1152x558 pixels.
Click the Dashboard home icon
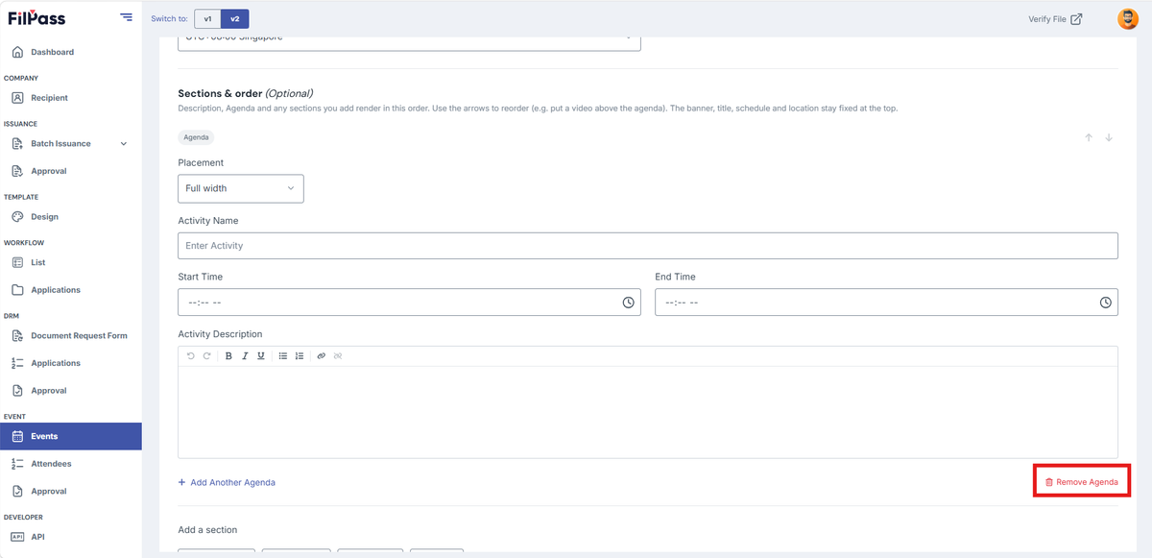(x=17, y=52)
